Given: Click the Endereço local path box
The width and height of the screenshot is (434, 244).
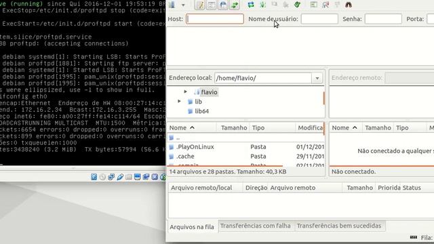Looking at the screenshot, I should point(263,78).
